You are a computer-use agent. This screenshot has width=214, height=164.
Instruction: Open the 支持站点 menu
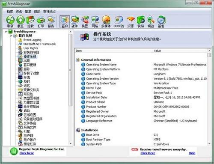click(x=49, y=12)
